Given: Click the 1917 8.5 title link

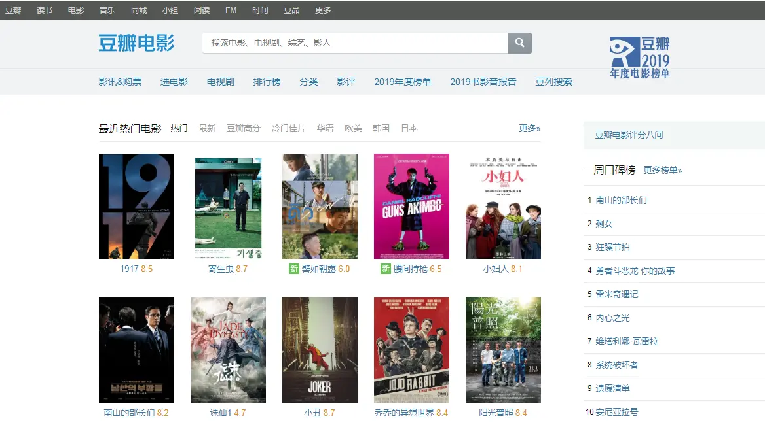Looking at the screenshot, I should point(137,269).
